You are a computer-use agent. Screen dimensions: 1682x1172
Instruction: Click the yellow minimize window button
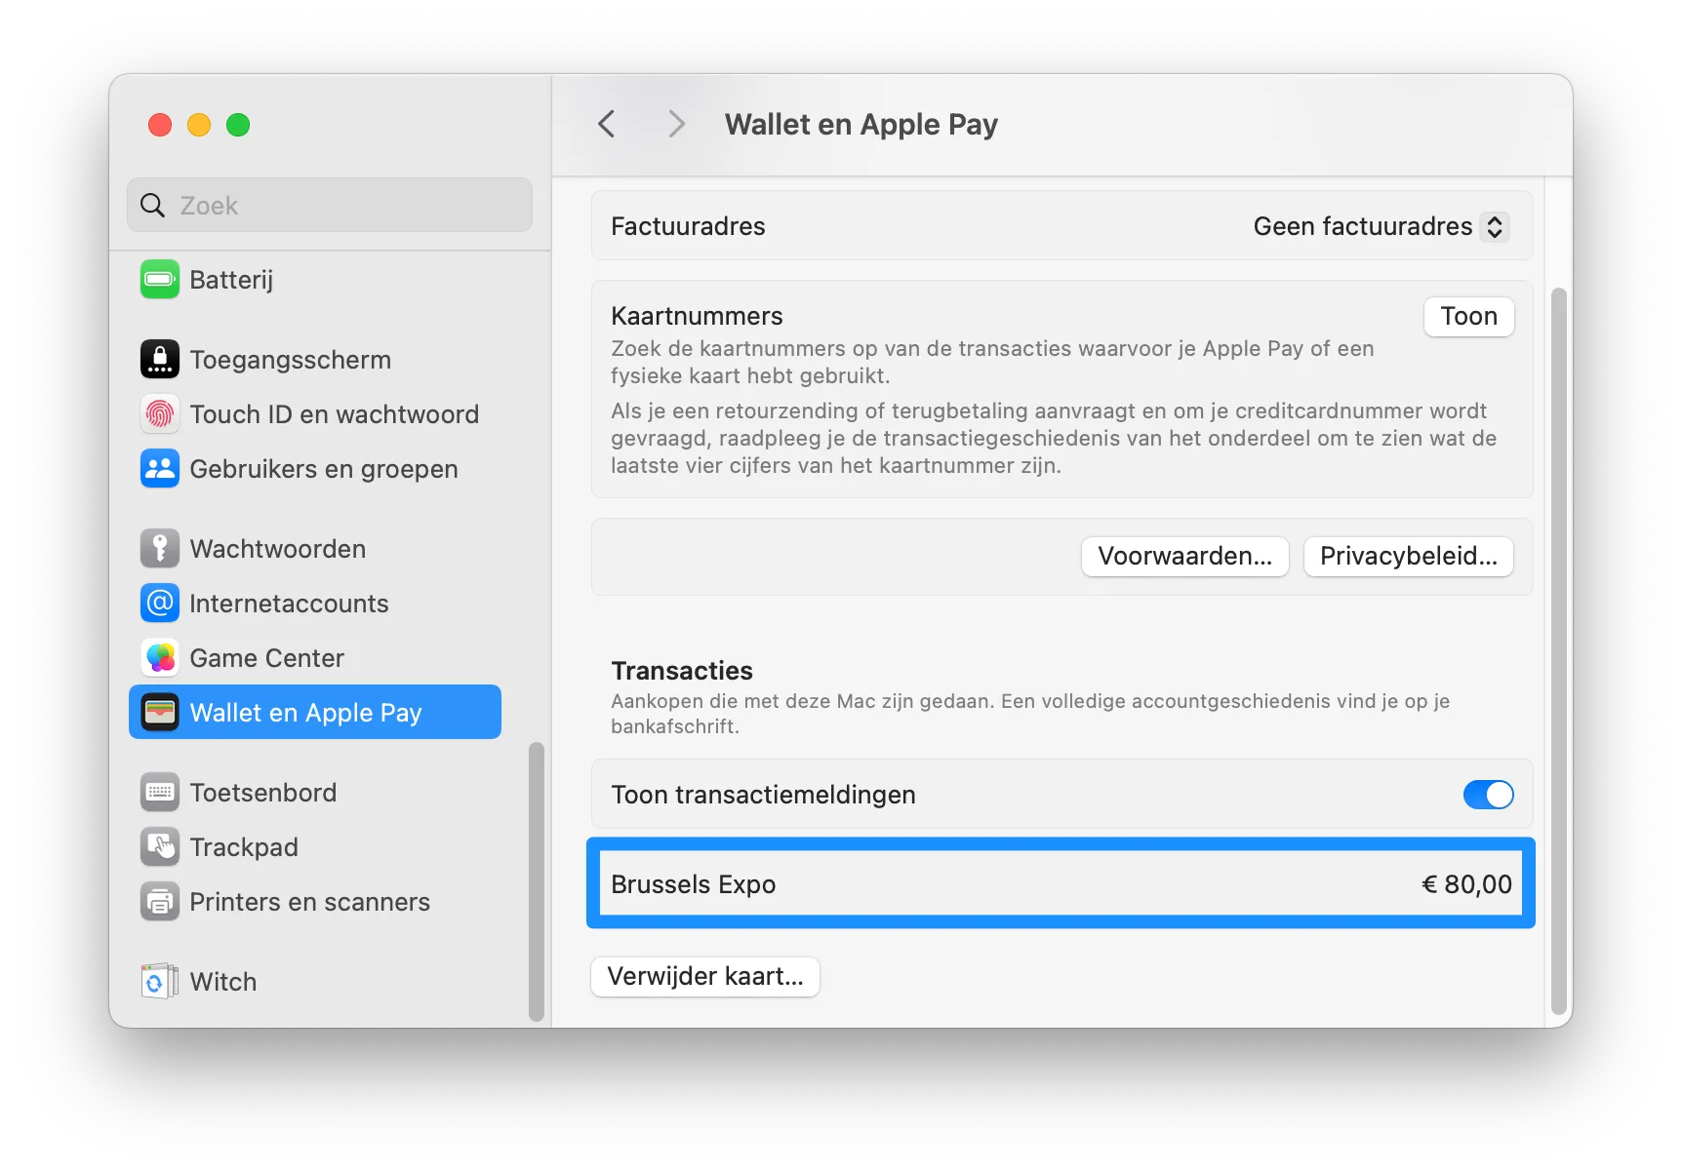[x=199, y=125]
